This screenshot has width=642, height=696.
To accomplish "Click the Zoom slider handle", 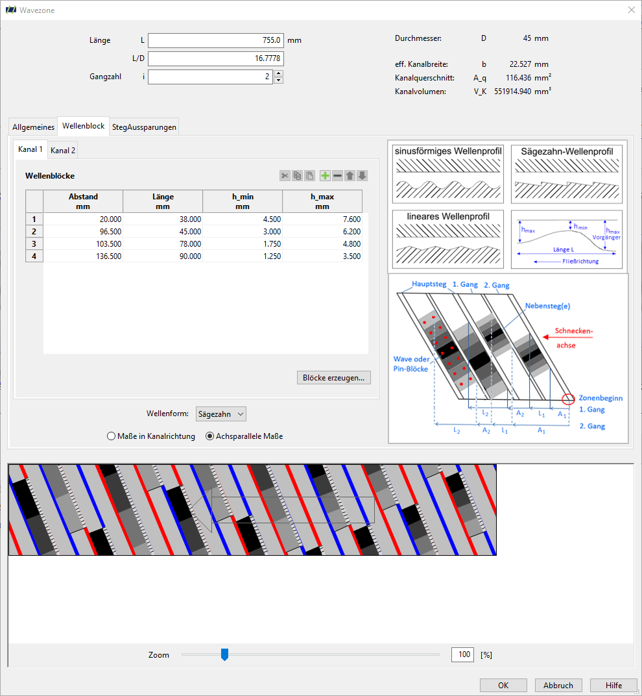I will pyautogui.click(x=225, y=654).
